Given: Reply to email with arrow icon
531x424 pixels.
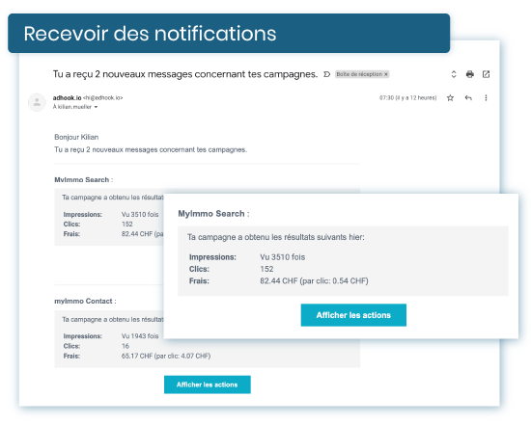Looking at the screenshot, I should point(468,97).
